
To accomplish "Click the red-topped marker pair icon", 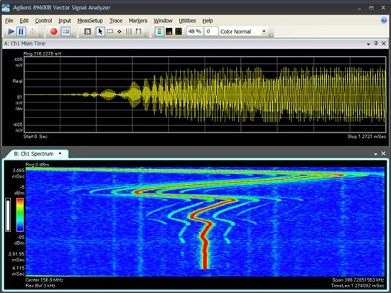I will tap(139, 31).
